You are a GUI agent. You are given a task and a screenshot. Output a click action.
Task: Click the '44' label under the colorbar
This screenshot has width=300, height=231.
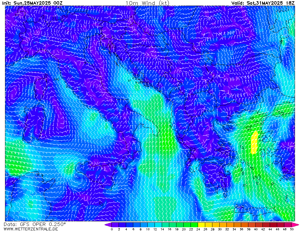(270, 229)
